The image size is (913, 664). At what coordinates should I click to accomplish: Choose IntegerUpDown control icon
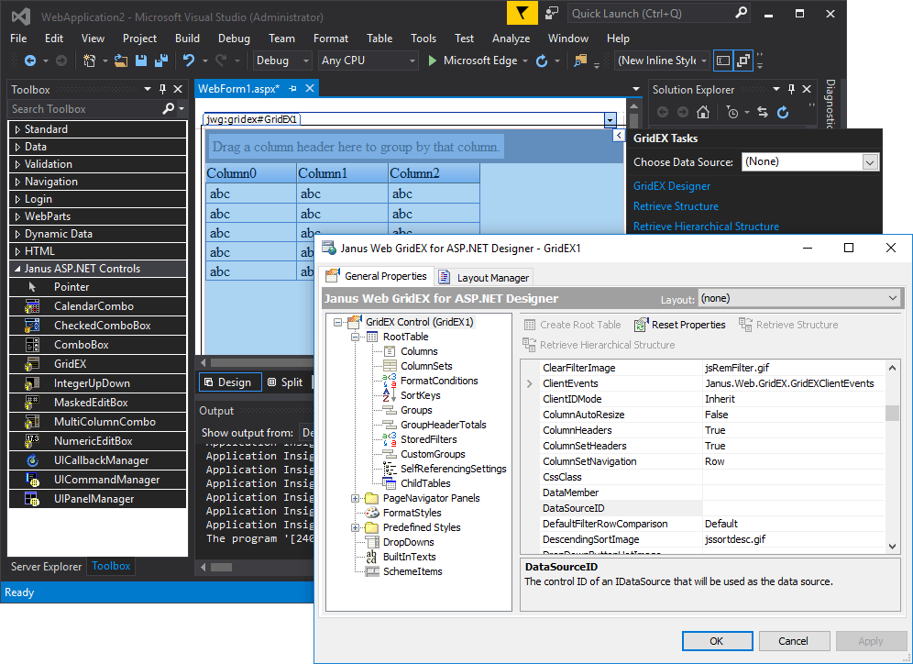32,383
